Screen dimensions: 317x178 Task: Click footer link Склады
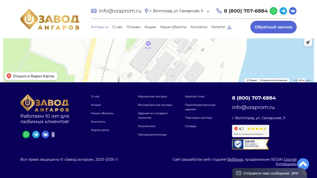coord(191,126)
